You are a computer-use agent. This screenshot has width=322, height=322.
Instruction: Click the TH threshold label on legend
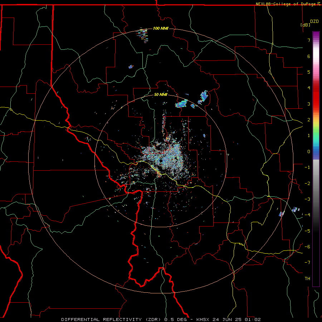[307, 278]
